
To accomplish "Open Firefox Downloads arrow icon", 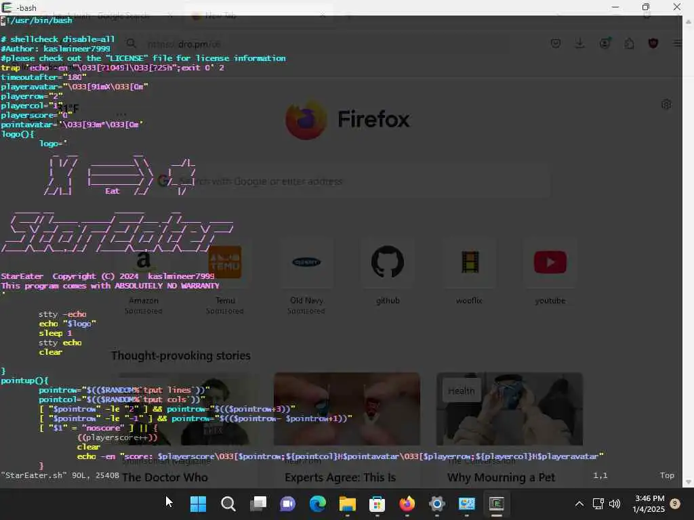I will click(x=580, y=43).
